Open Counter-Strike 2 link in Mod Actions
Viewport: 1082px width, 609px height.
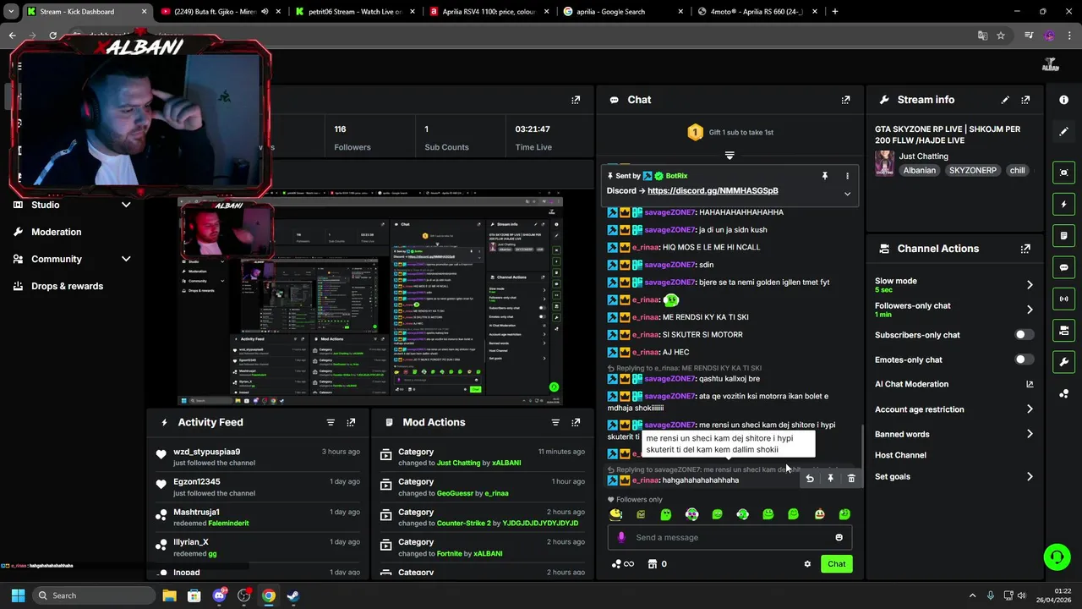pos(464,524)
